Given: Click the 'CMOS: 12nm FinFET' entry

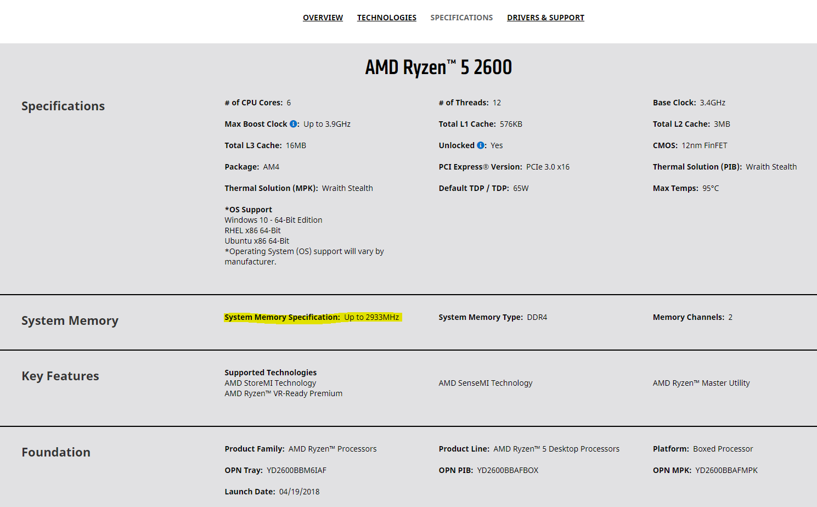Looking at the screenshot, I should [690, 145].
